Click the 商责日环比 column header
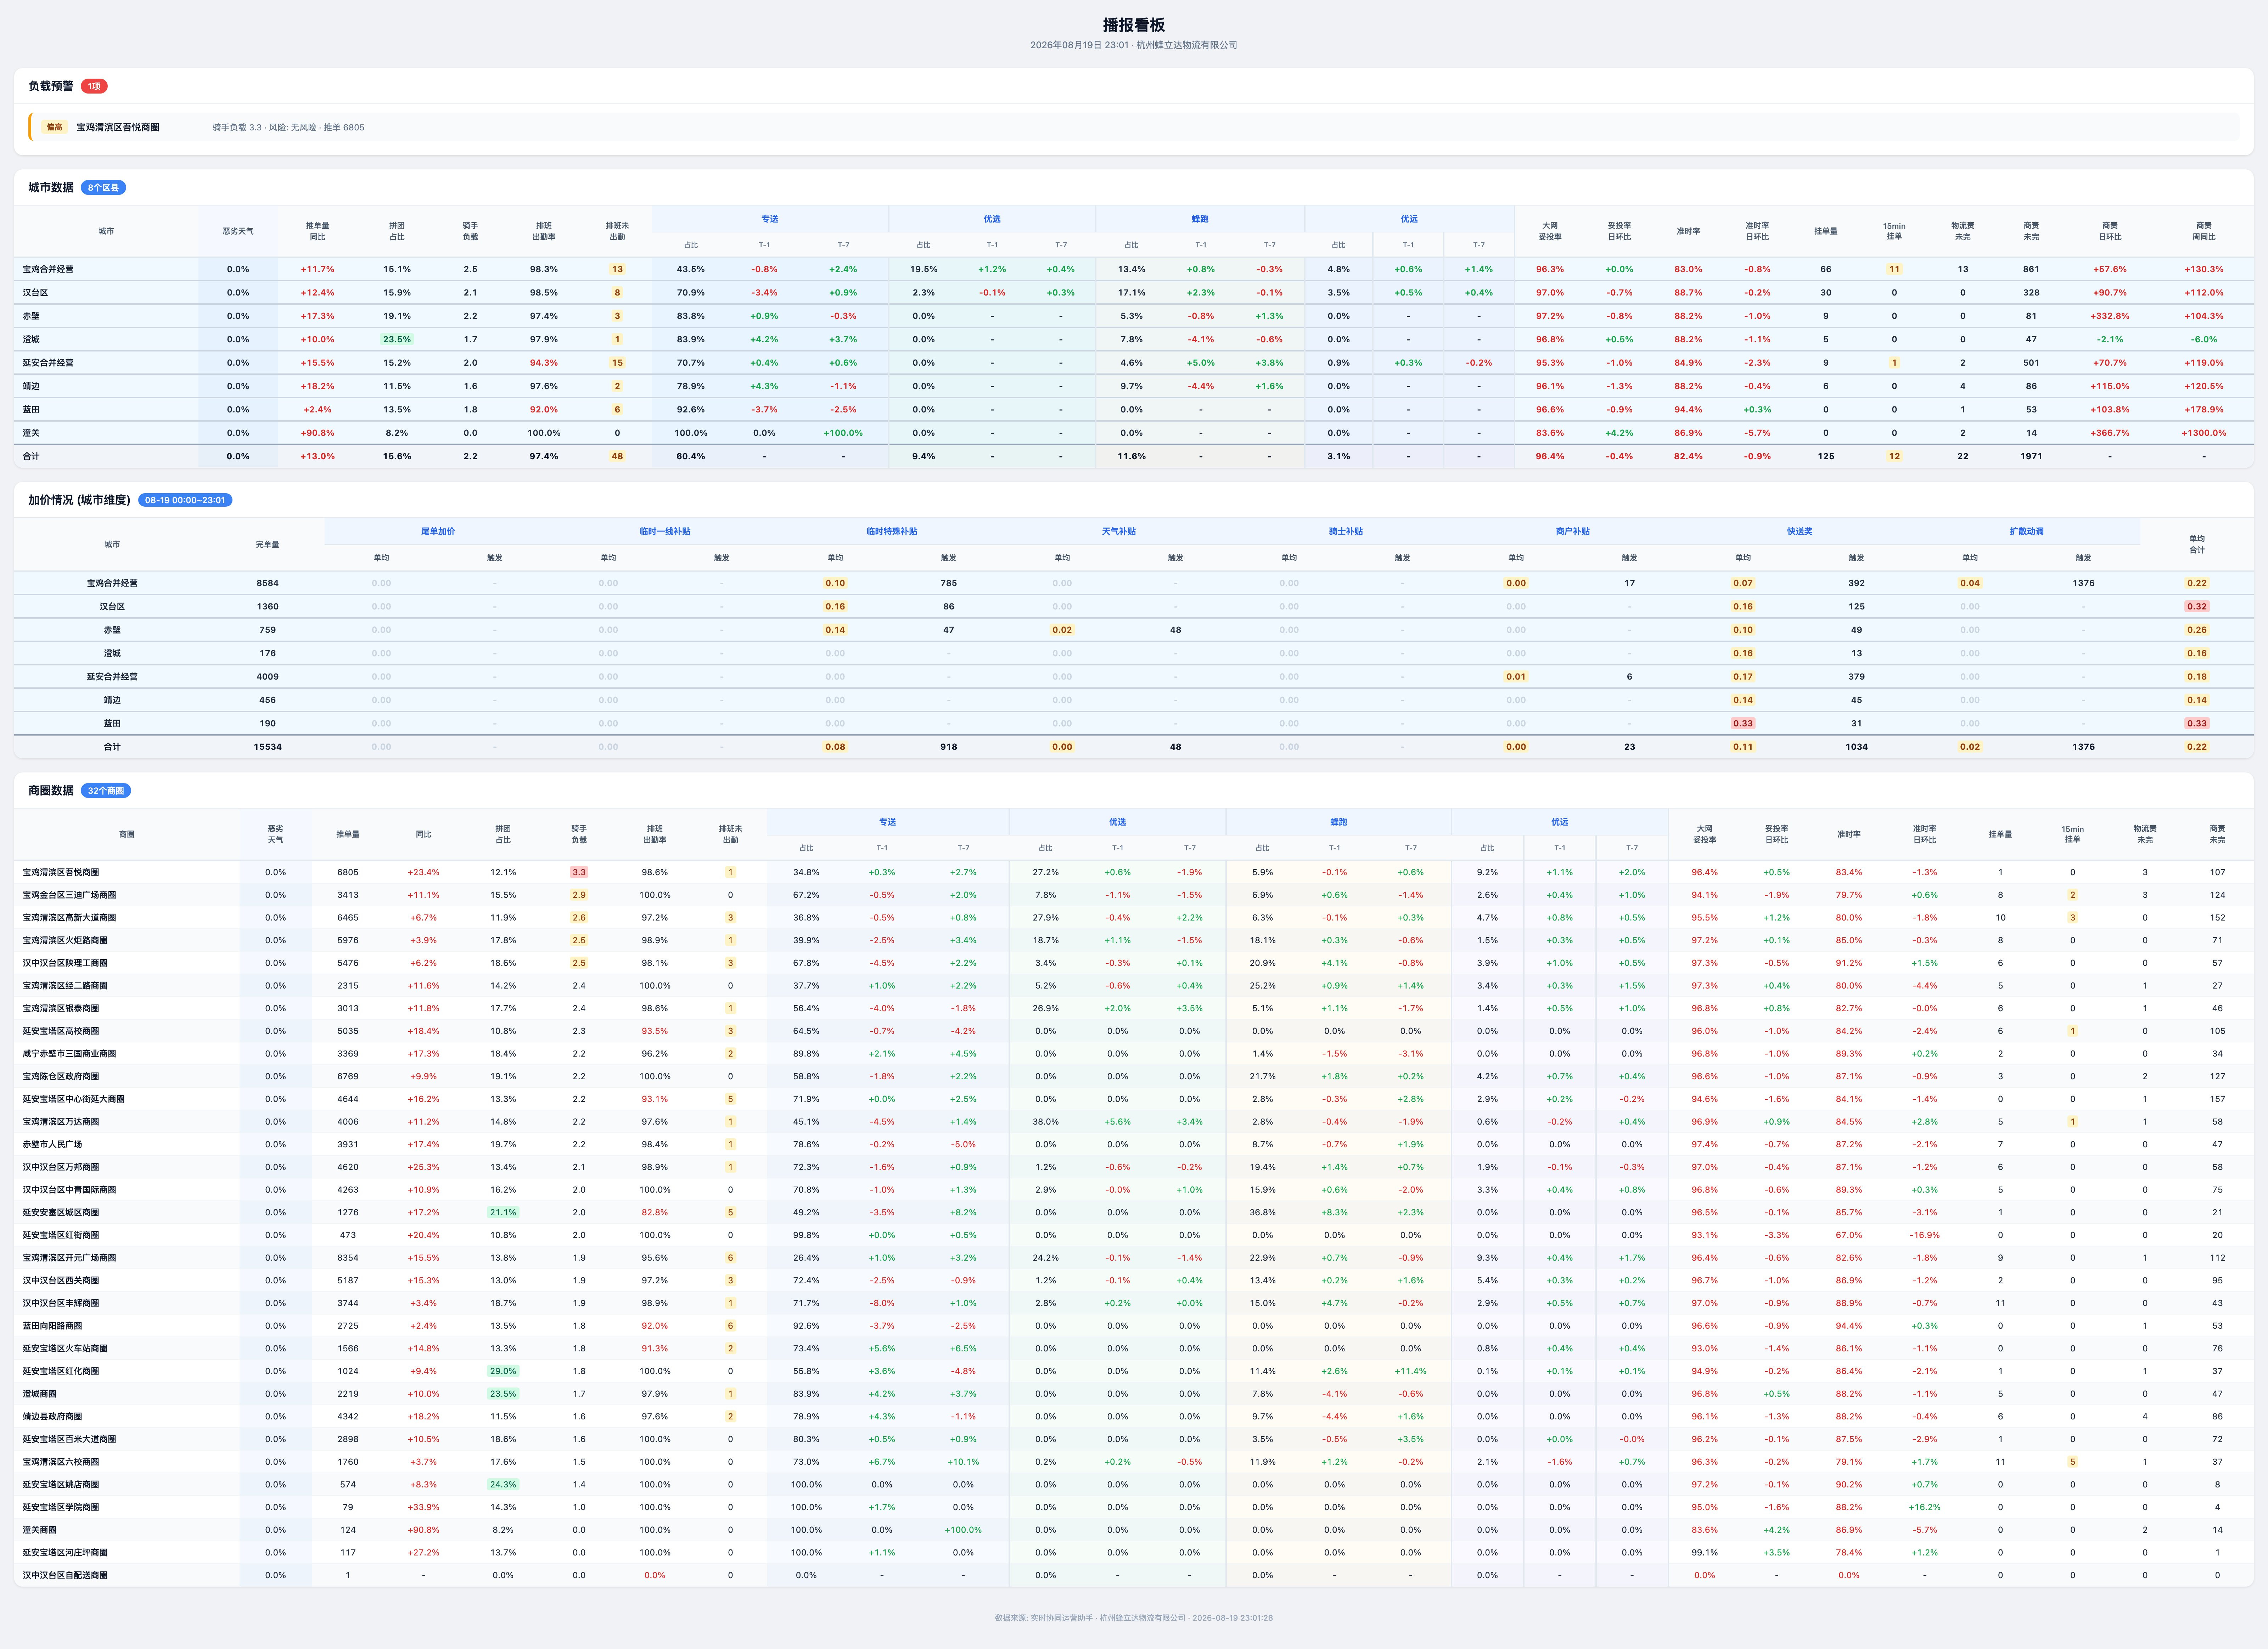 tap(2110, 231)
